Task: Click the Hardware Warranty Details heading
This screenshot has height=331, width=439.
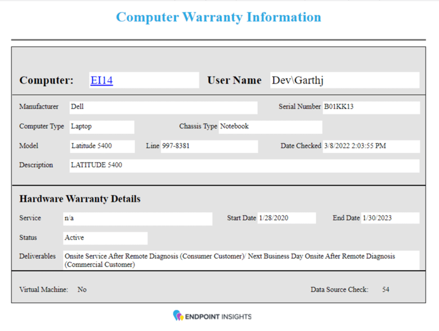Action: pos(80,199)
